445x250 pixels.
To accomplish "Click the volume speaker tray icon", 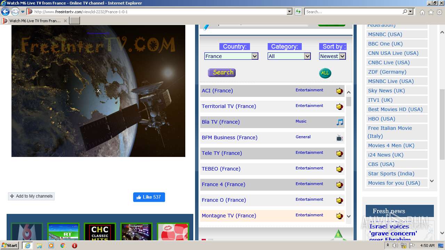I will 395,245.
